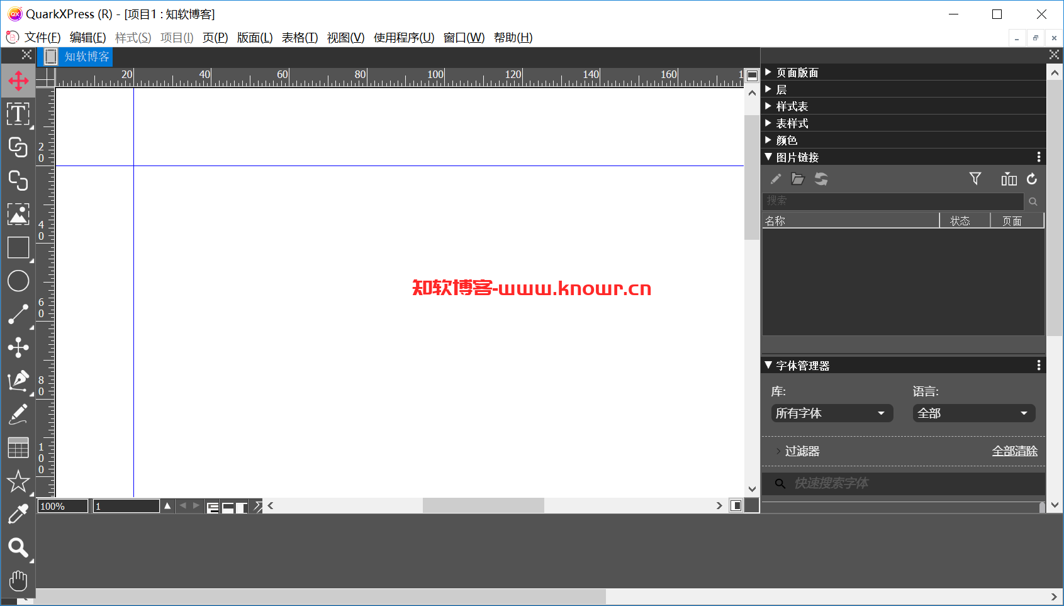The image size is (1064, 606).
Task: Select the Table tool
Action: (18, 447)
